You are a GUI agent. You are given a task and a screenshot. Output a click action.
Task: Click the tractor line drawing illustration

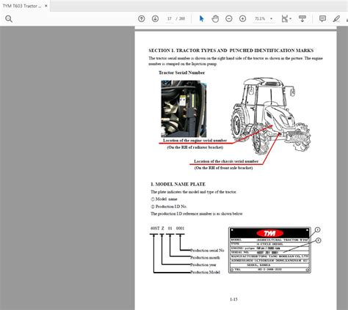[270, 116]
